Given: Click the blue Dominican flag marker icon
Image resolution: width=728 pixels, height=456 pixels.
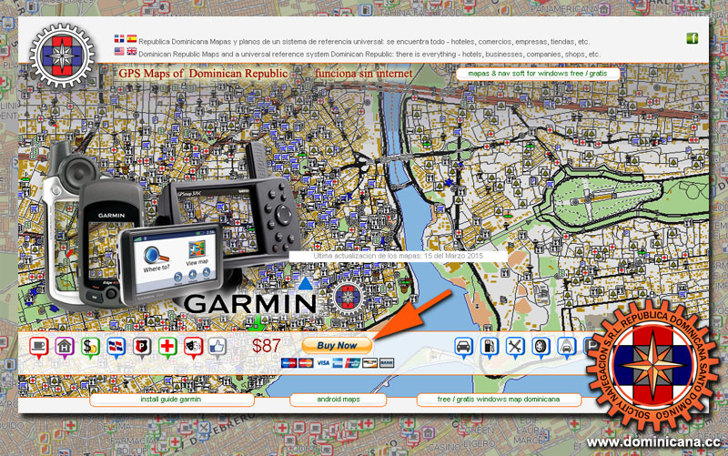Looking at the screenshot, I should coord(116,347).
